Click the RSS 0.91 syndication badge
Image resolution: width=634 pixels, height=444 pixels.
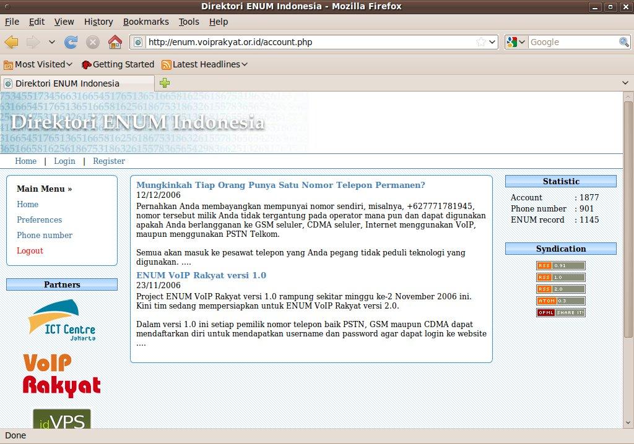pyautogui.click(x=560, y=266)
